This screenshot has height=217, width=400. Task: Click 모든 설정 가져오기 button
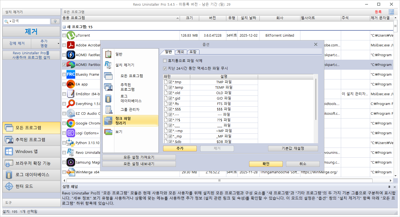tap(139, 157)
